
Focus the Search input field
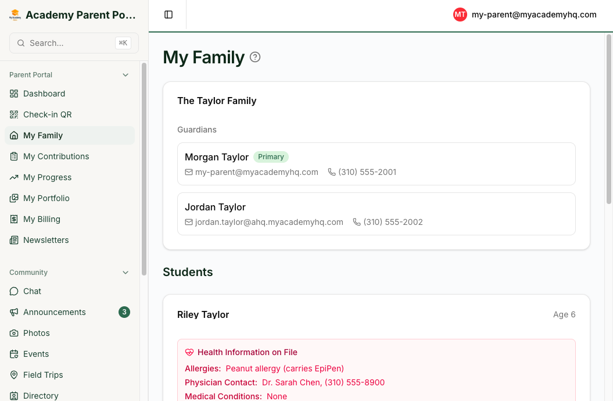click(x=74, y=43)
